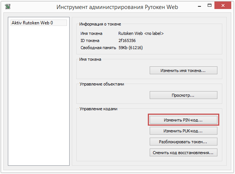Viewport: 235px width, 174px height.
Task: Open Просмотр objects viewer button
Action: [183, 95]
